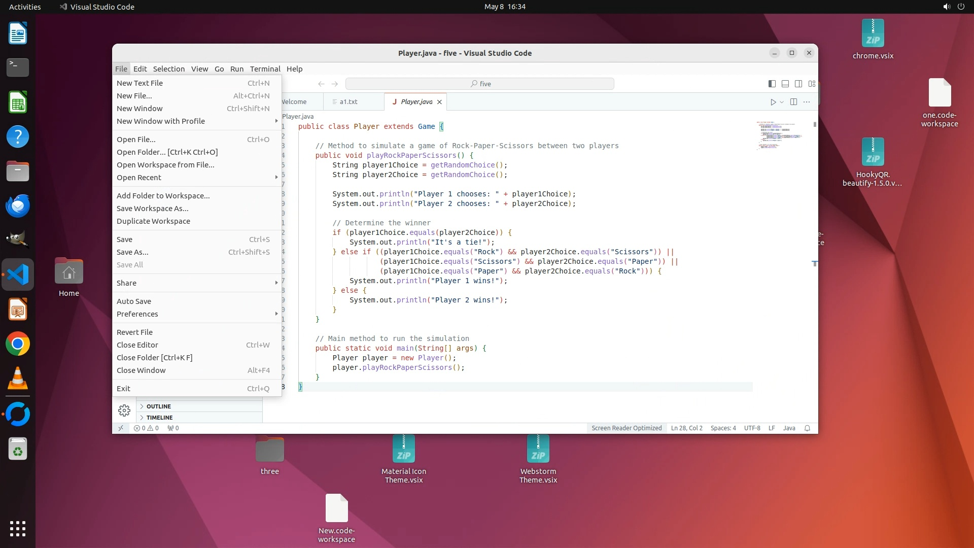Click the remote window status bar icon
The width and height of the screenshot is (974, 548).
(121, 428)
